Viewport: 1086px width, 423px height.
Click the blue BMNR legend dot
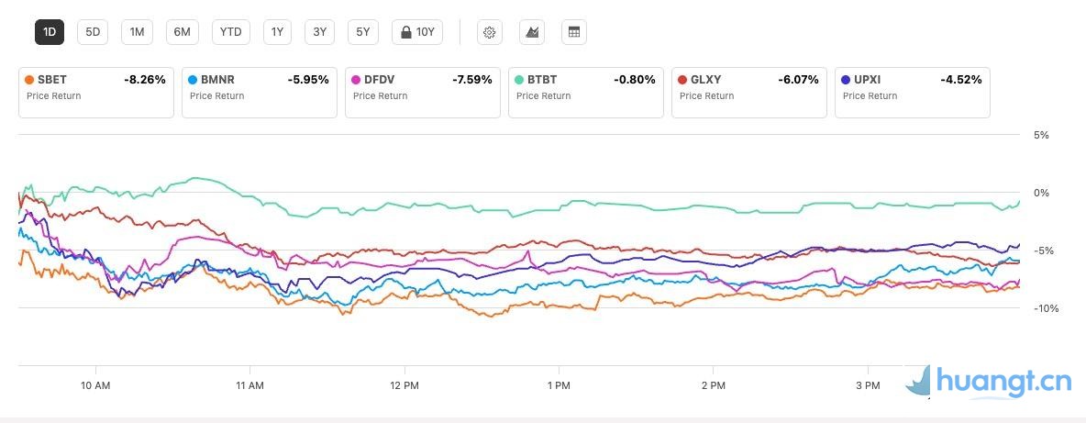pos(193,80)
